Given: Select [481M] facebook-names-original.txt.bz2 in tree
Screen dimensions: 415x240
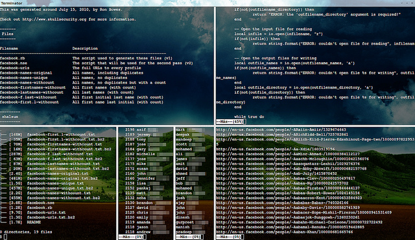Looking at the screenshot, I should tap(53, 179).
